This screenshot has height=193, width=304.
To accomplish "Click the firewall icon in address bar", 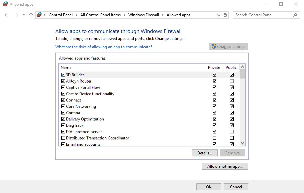I will coord(39,15).
